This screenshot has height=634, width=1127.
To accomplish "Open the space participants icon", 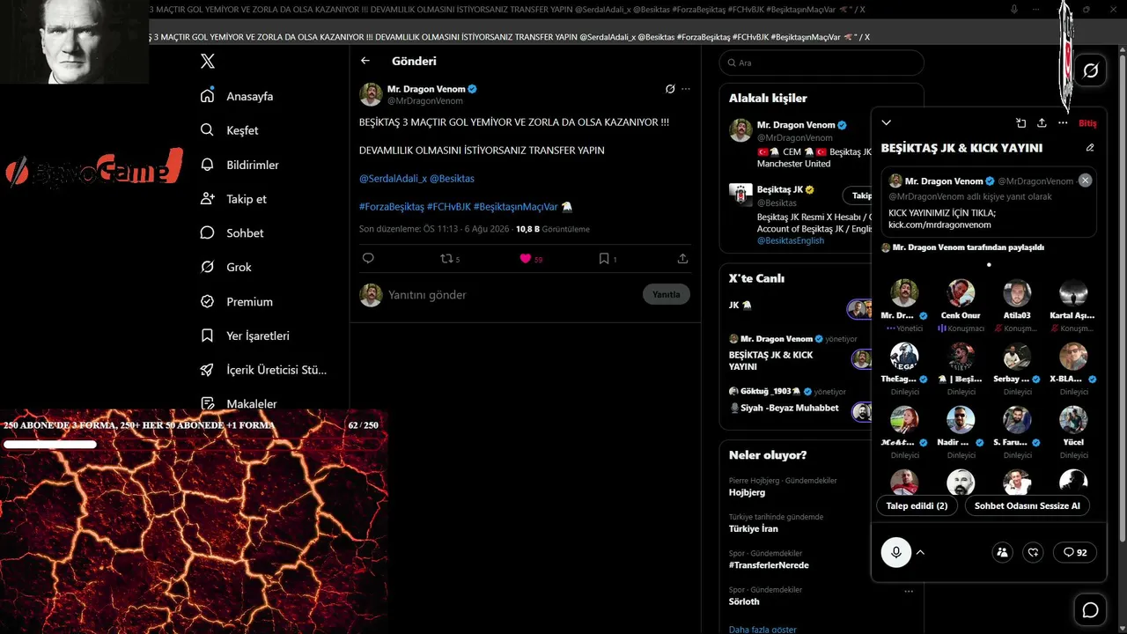I will tap(1002, 552).
